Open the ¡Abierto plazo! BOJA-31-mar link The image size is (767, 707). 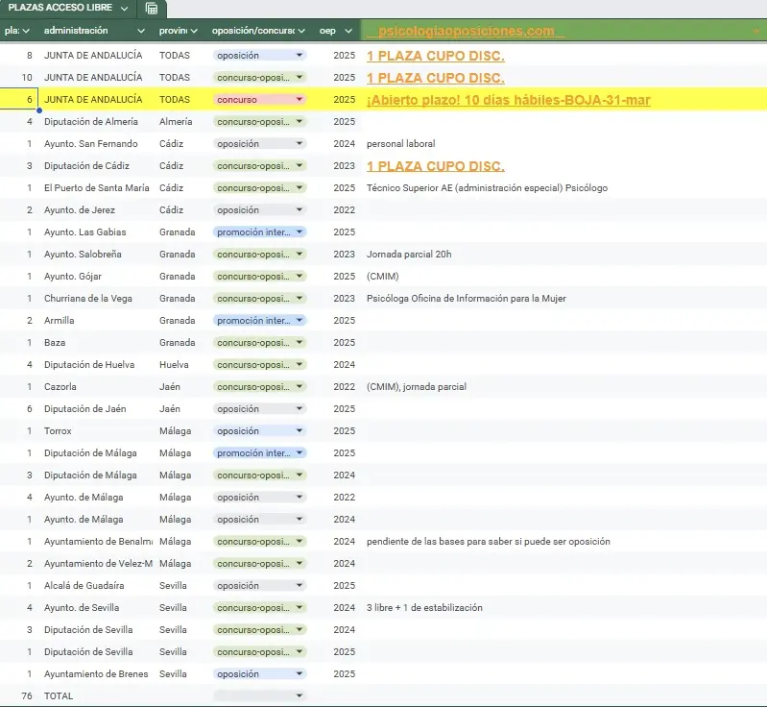click(508, 100)
